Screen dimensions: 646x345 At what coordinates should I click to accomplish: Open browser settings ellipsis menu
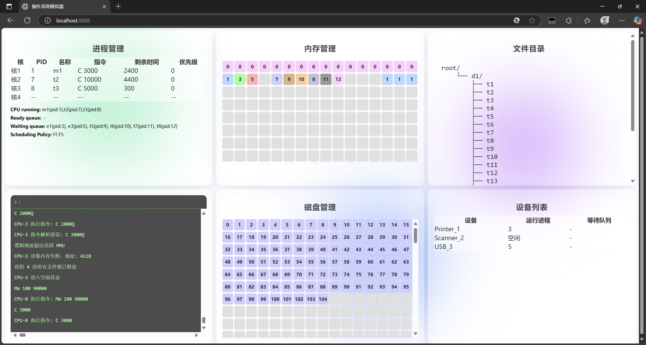622,20
